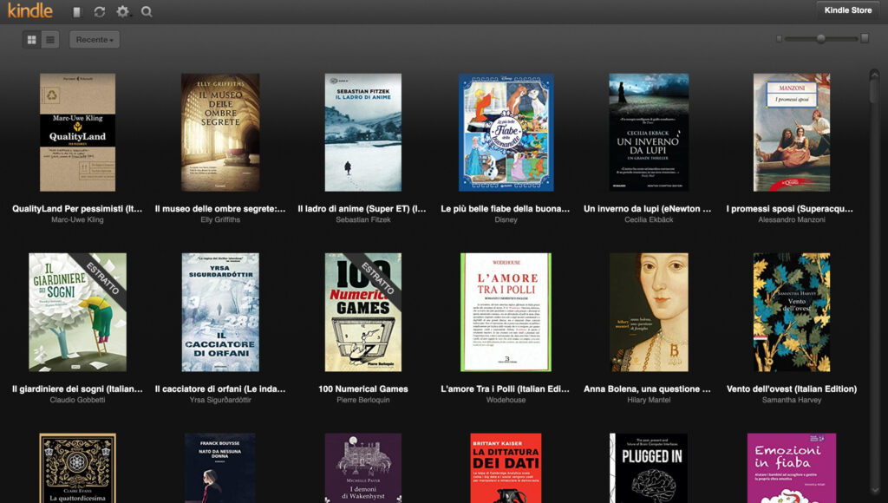The height and width of the screenshot is (503, 888).
Task: Click title 'Anna Bolena, una questione'
Action: tap(647, 389)
